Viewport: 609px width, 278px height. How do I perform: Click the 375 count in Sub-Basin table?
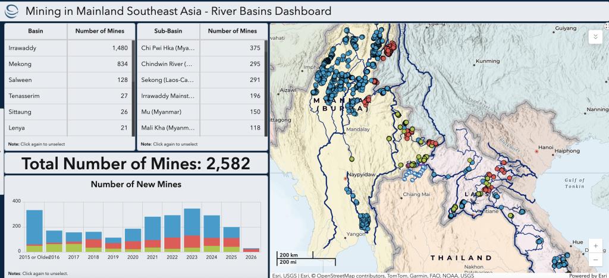[x=255, y=48]
